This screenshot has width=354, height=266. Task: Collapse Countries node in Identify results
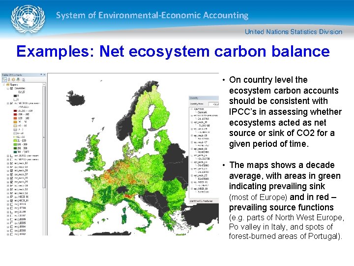191,109
